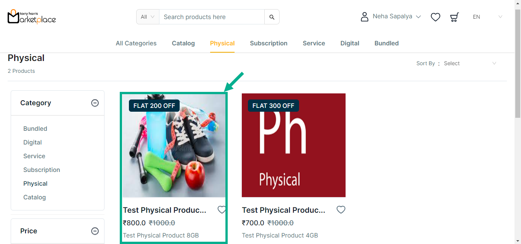Open the red Physical product thumbnail
Screen dimensions: 521x244
(294, 145)
